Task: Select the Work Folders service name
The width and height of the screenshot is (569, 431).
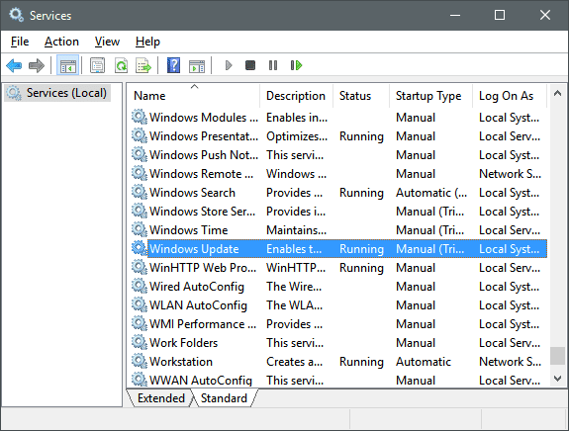Action: tap(184, 343)
